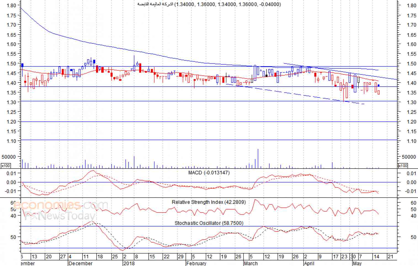Click the 60 value on right RSI axis
Image resolution: width=418 pixels, height=266 pixels.
[413, 203]
